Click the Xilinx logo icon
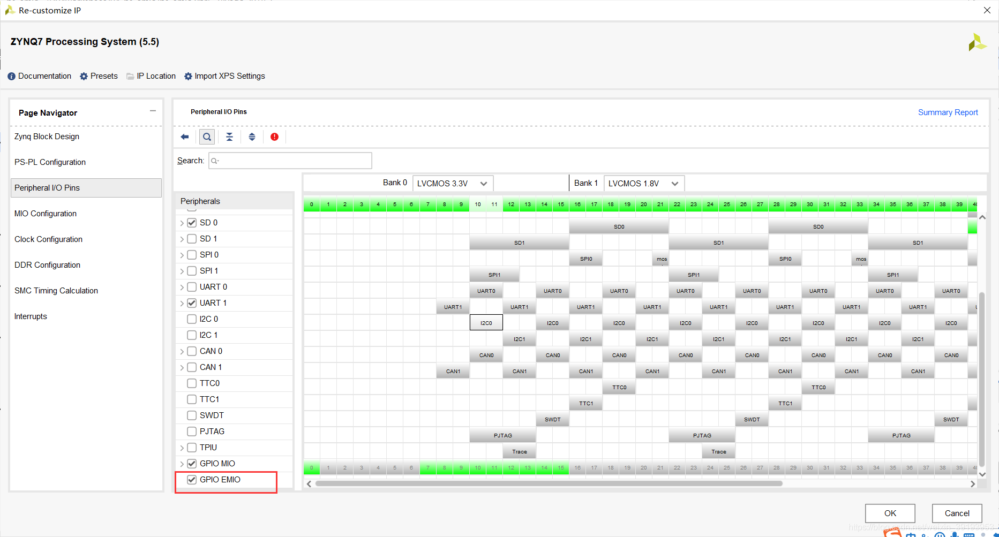 (x=977, y=42)
